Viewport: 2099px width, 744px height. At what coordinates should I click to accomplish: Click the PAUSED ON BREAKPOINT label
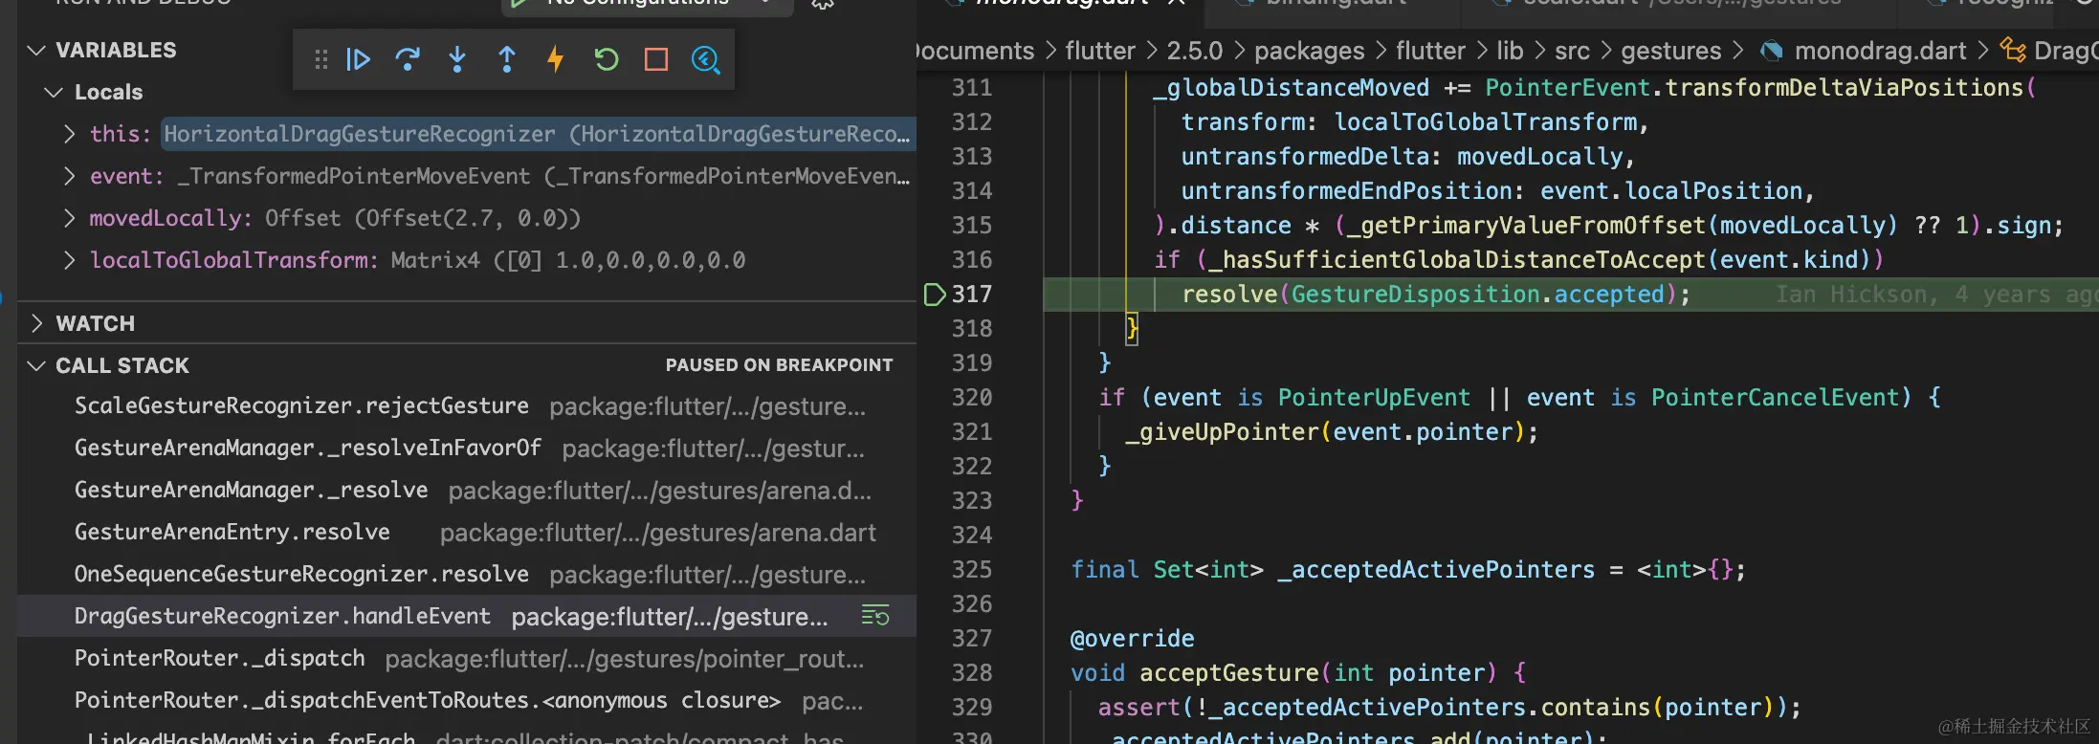(779, 365)
